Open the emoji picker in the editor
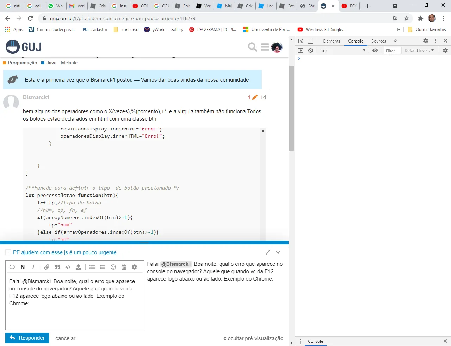Image resolution: width=451 pixels, height=346 pixels. point(113,267)
